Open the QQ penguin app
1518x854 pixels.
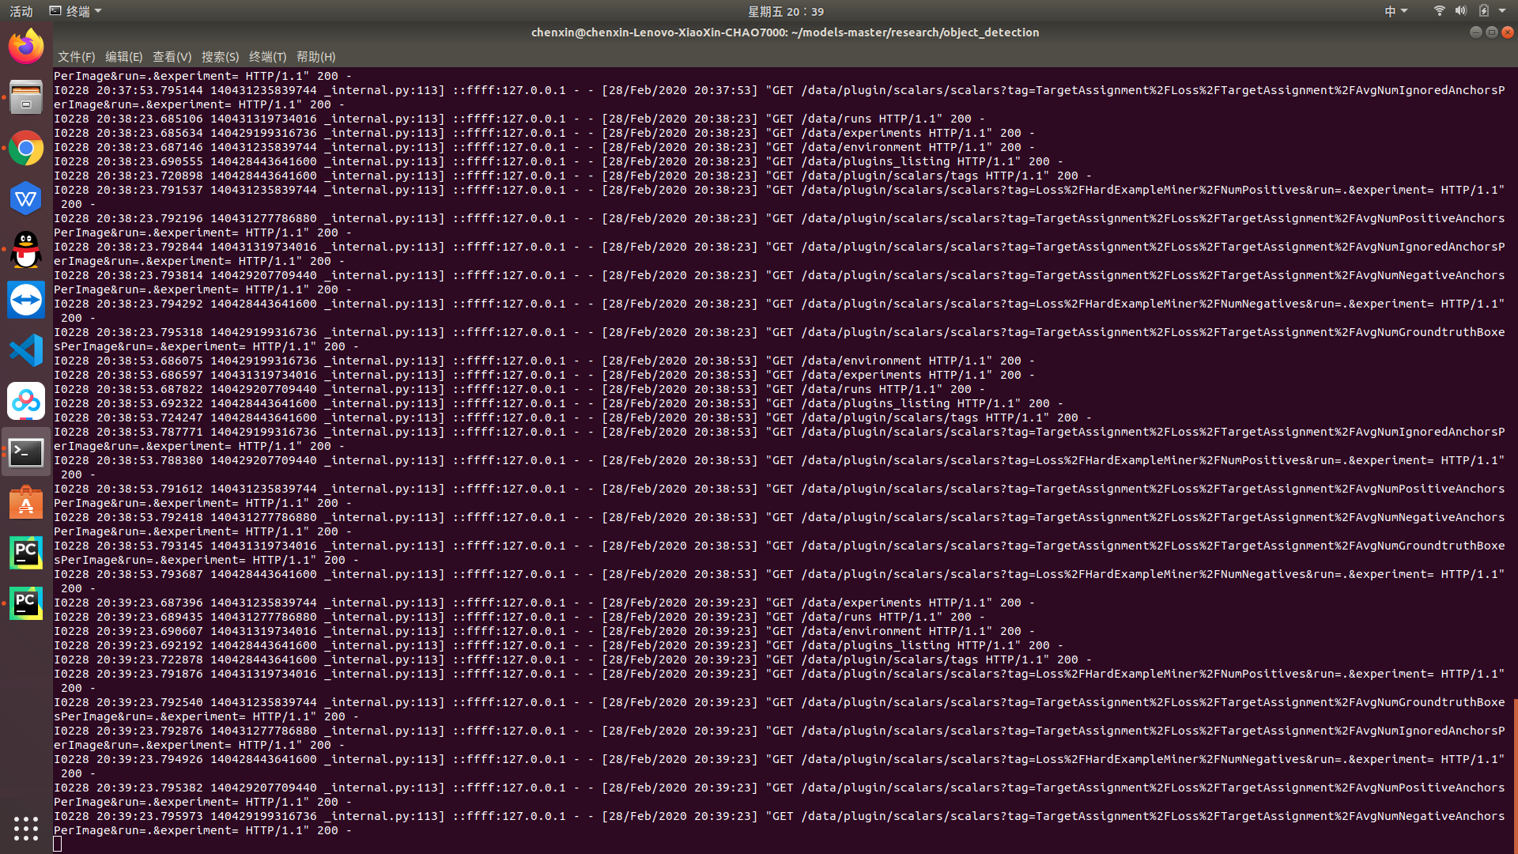pyautogui.click(x=26, y=250)
